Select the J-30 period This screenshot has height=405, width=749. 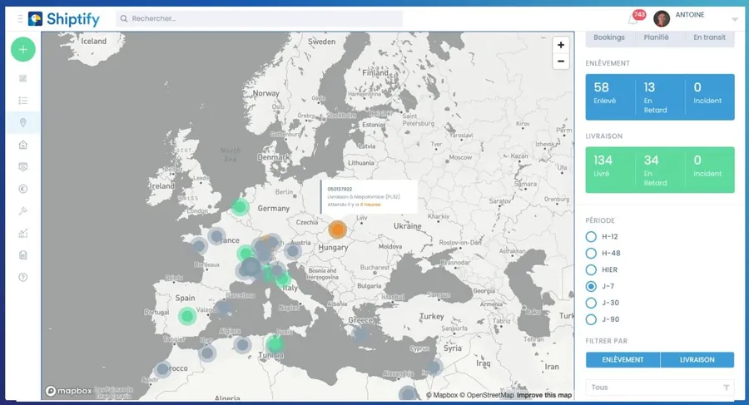[591, 303]
